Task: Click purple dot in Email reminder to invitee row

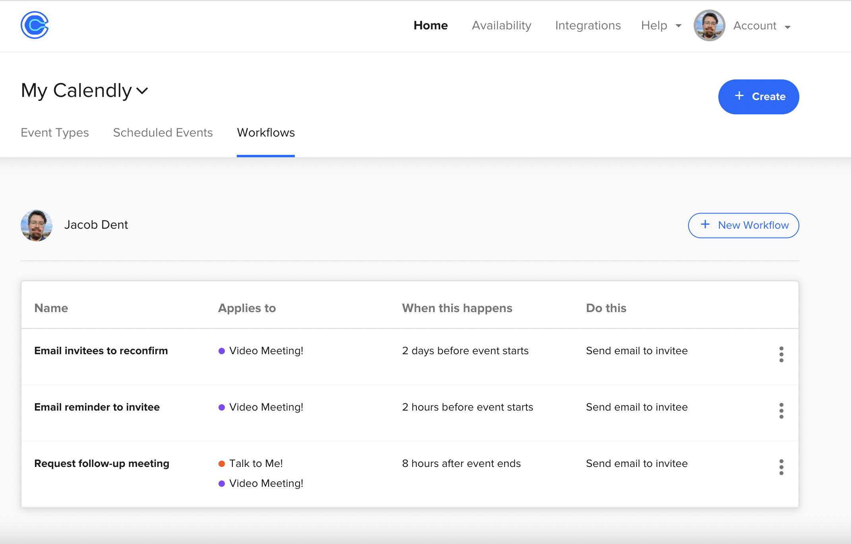Action: (x=222, y=407)
